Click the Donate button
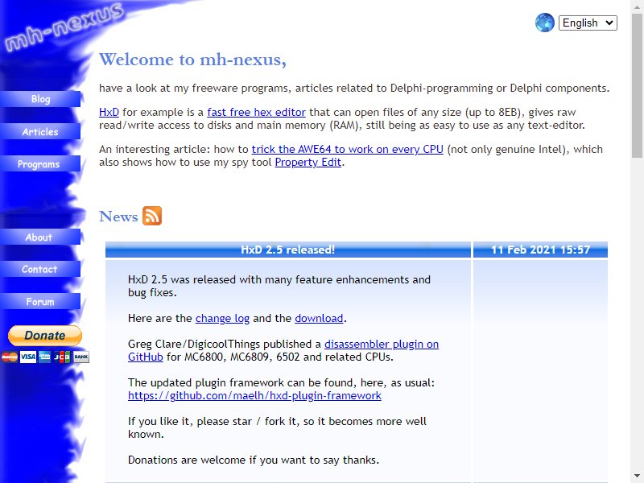The image size is (644, 483). pyautogui.click(x=45, y=336)
